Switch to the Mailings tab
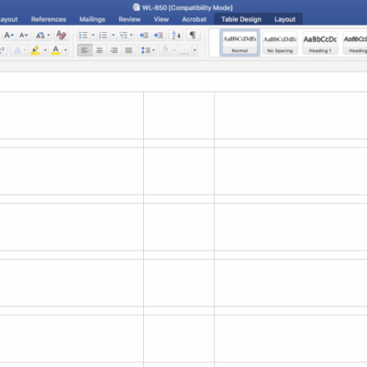The width and height of the screenshot is (367, 367). pyautogui.click(x=93, y=19)
